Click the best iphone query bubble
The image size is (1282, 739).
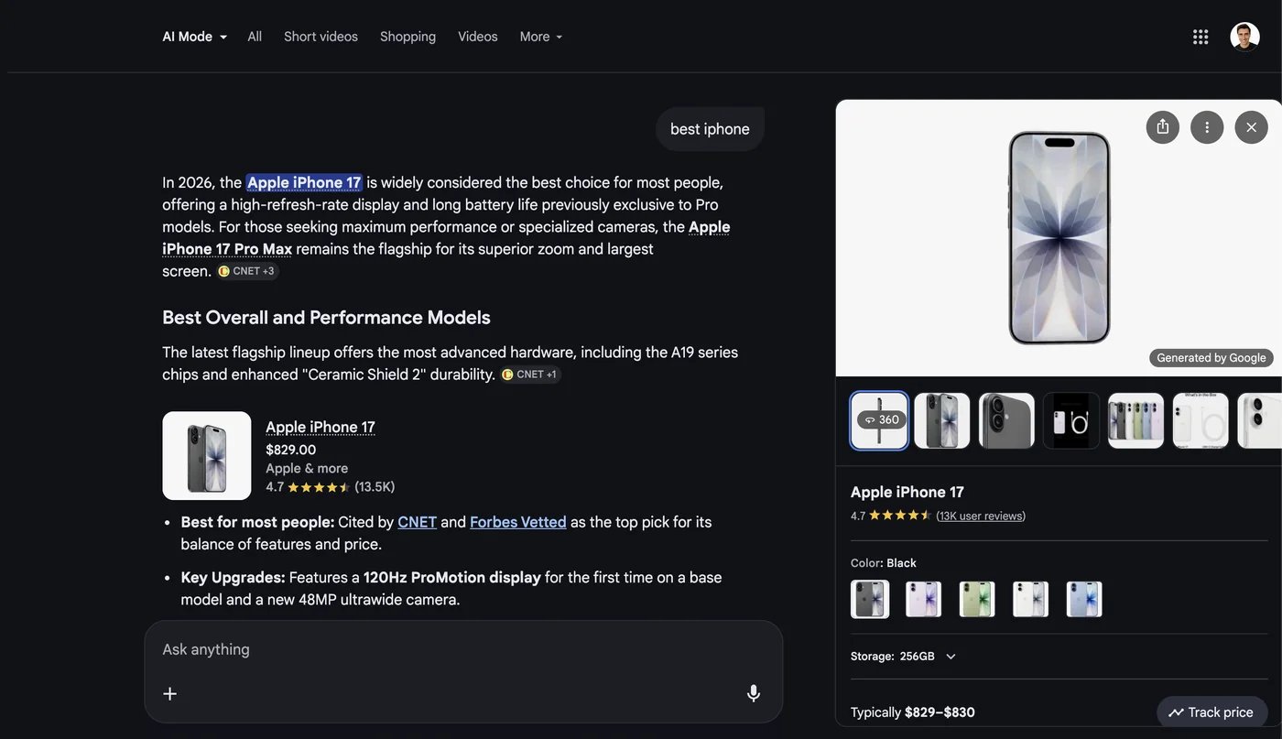tap(710, 129)
